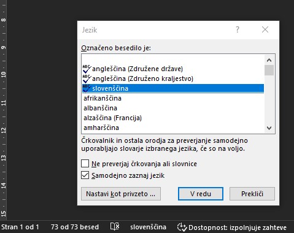Click the spell-check icon beside angleščina (Združene države)

point(87,69)
